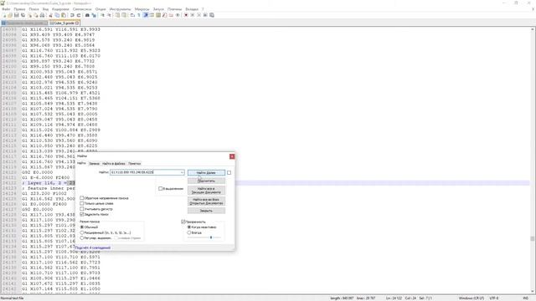Close the Find dialog with red X
The height and width of the screenshot is (301, 536).
[232, 156]
